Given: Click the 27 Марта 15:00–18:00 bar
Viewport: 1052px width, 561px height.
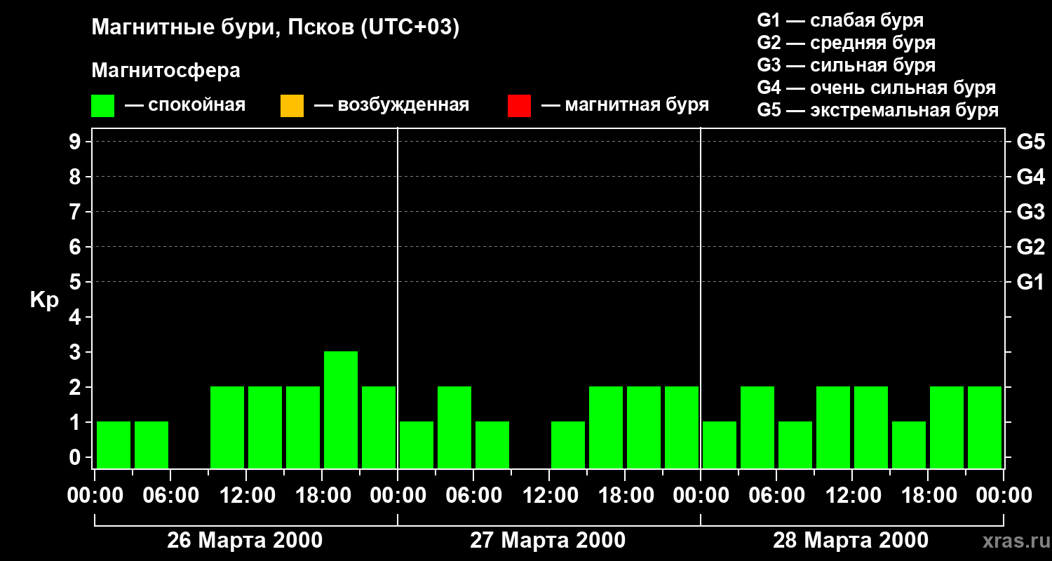Looking at the screenshot, I should click(x=606, y=427).
